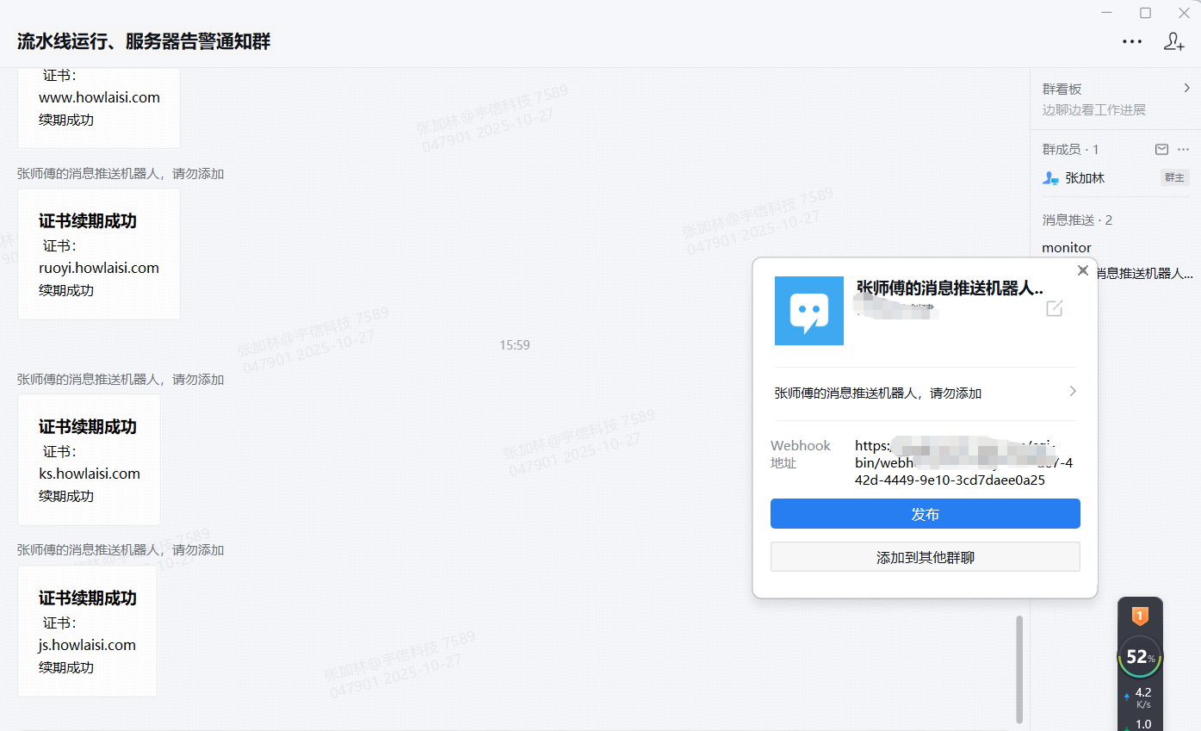Image resolution: width=1201 pixels, height=731 pixels.
Task: Click the 添加到其他群聊 button
Action: pos(925,557)
